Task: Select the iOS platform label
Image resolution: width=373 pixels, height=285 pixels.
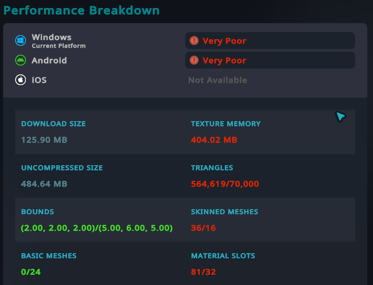Action: coord(39,80)
